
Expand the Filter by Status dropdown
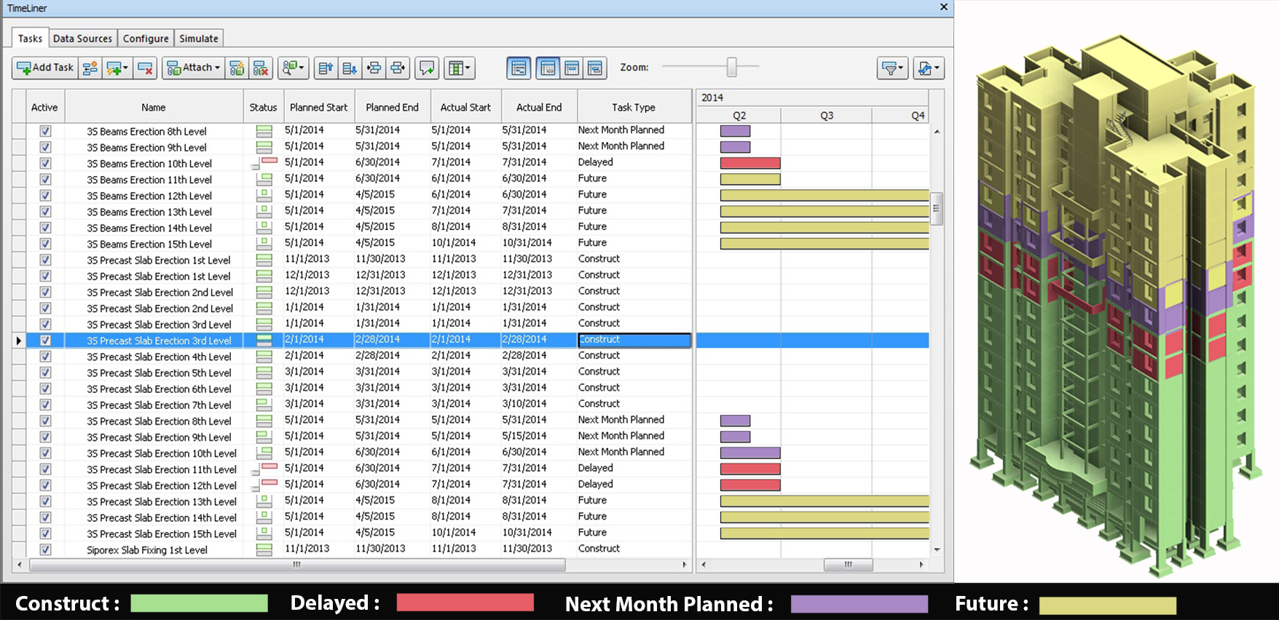point(892,68)
